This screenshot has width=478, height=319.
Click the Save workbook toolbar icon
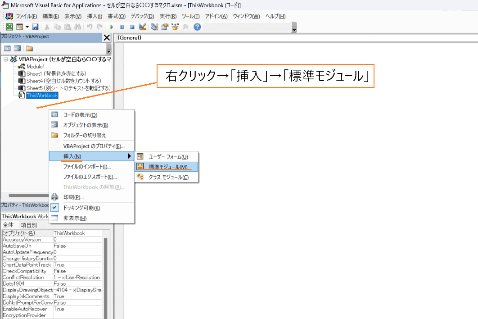point(36,27)
